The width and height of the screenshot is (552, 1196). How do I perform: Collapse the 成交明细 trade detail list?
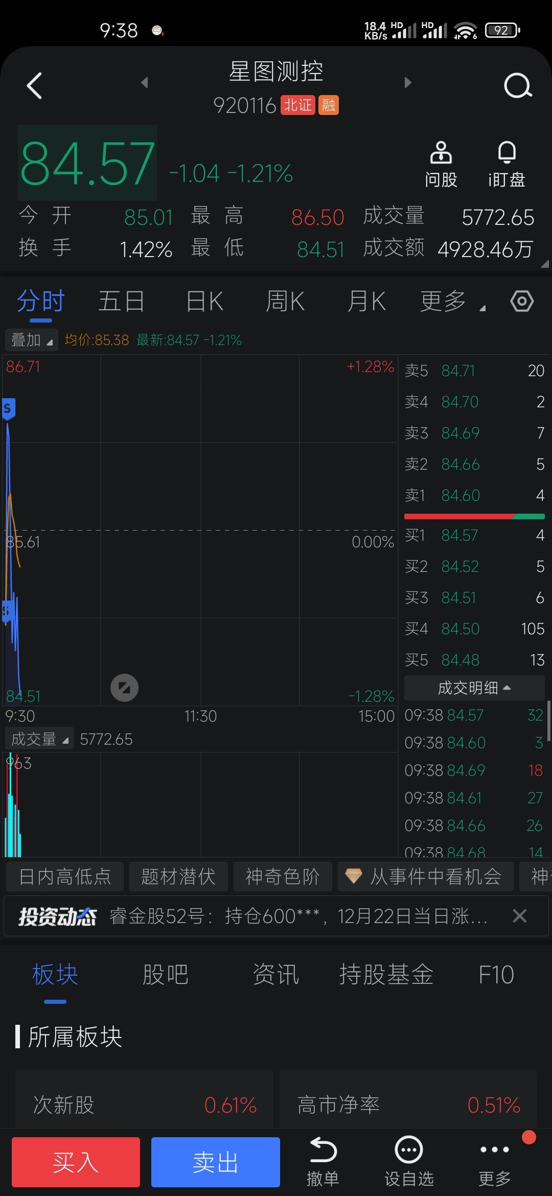click(474, 688)
